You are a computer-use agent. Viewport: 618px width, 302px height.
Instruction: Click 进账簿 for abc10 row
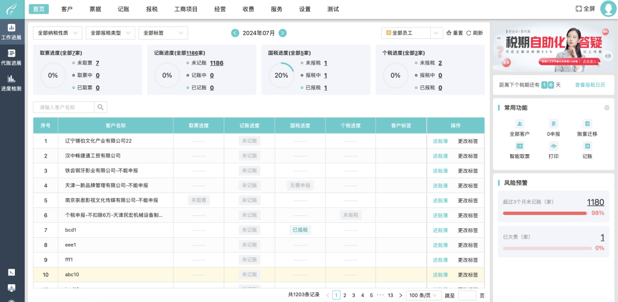tap(440, 274)
